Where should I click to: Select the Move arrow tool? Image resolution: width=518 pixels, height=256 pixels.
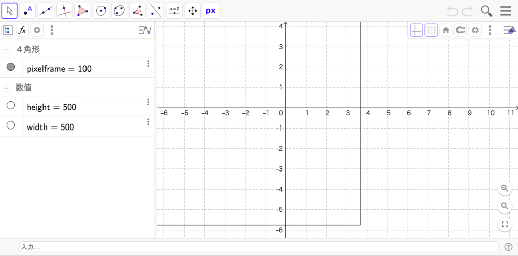click(9, 11)
